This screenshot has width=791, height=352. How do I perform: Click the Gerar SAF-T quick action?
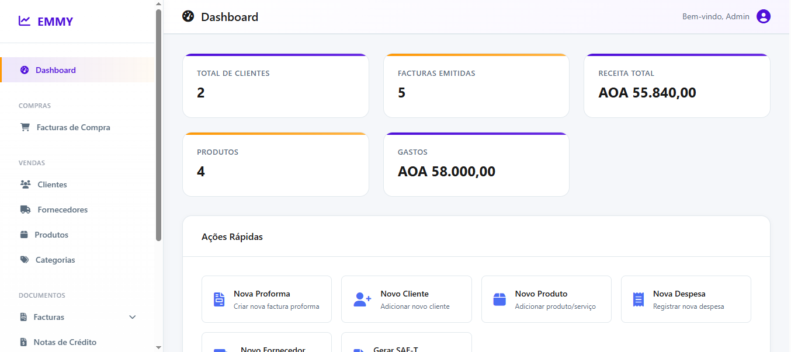(406, 344)
